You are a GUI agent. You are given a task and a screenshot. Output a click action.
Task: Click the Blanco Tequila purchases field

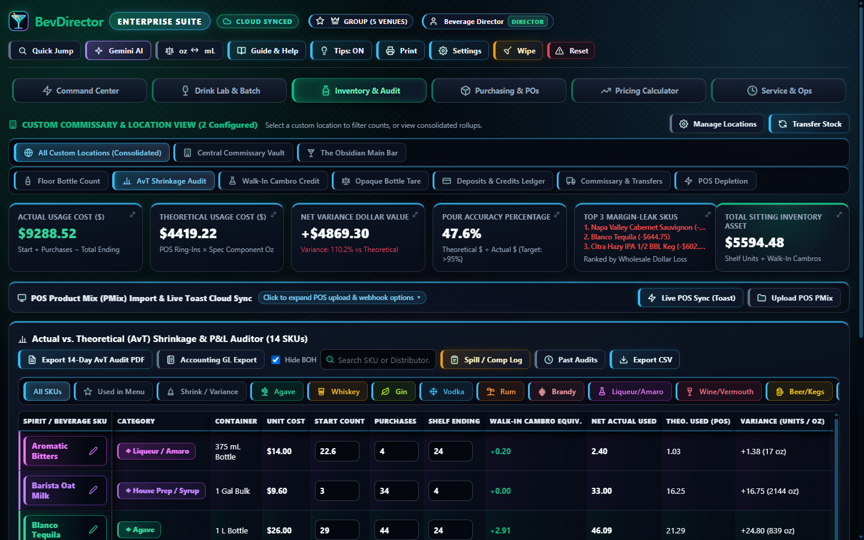point(396,530)
